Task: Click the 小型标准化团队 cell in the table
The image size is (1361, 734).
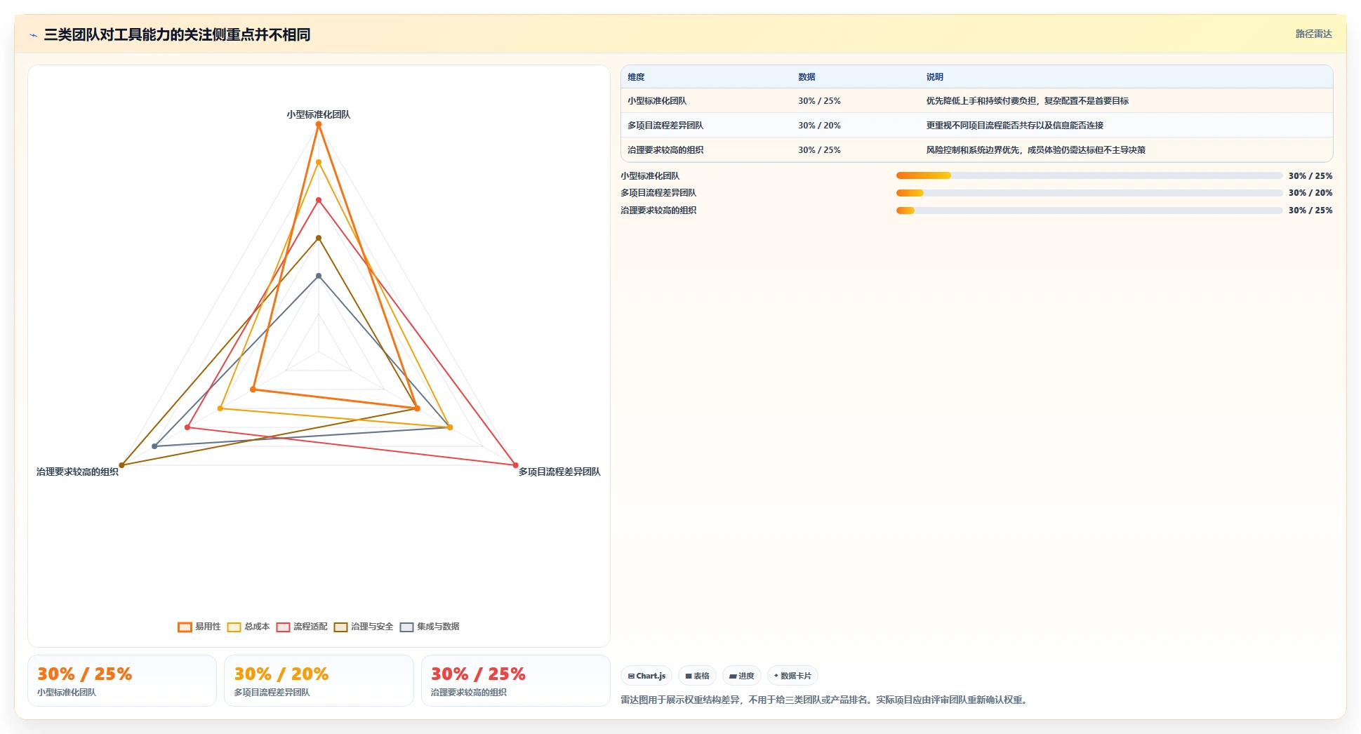Action: (657, 101)
